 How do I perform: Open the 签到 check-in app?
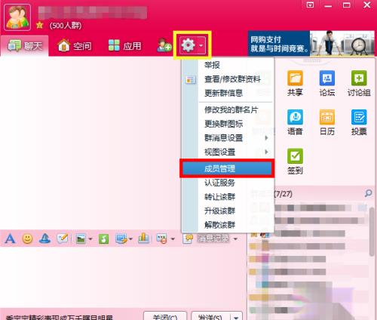coord(295,162)
